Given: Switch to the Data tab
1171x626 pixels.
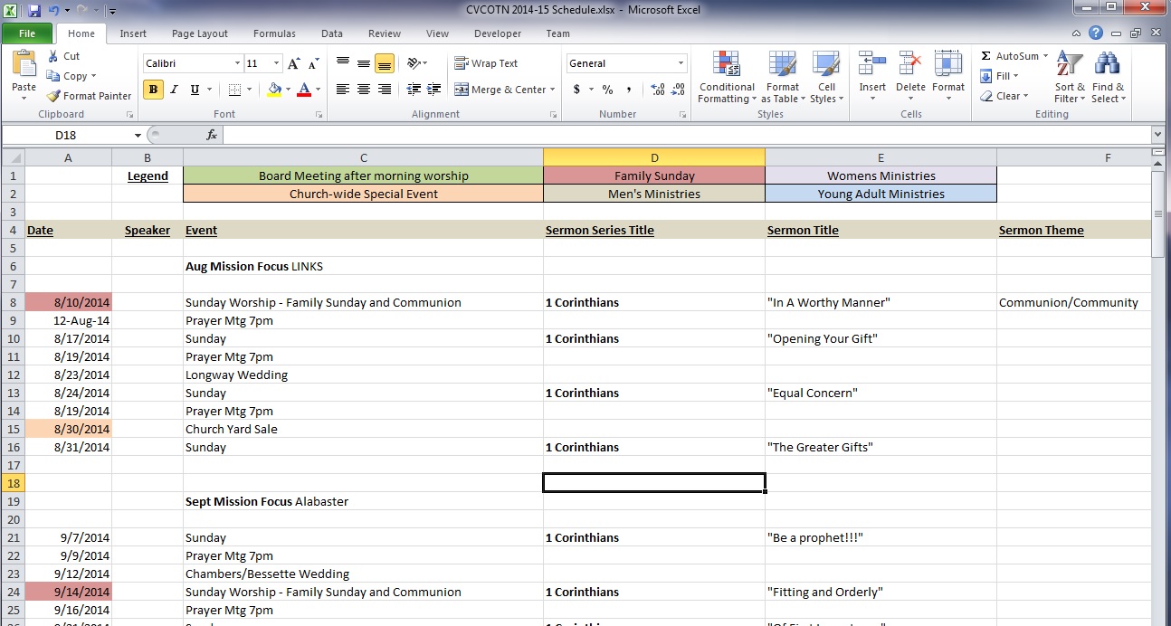Looking at the screenshot, I should click(332, 33).
